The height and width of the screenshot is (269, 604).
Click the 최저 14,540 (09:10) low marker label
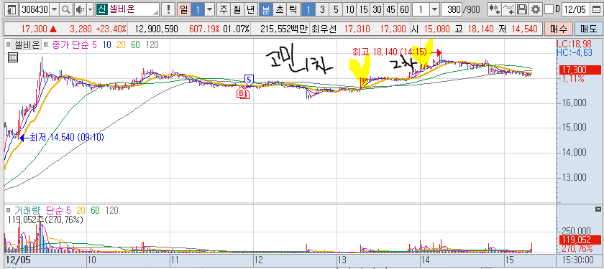pos(67,137)
